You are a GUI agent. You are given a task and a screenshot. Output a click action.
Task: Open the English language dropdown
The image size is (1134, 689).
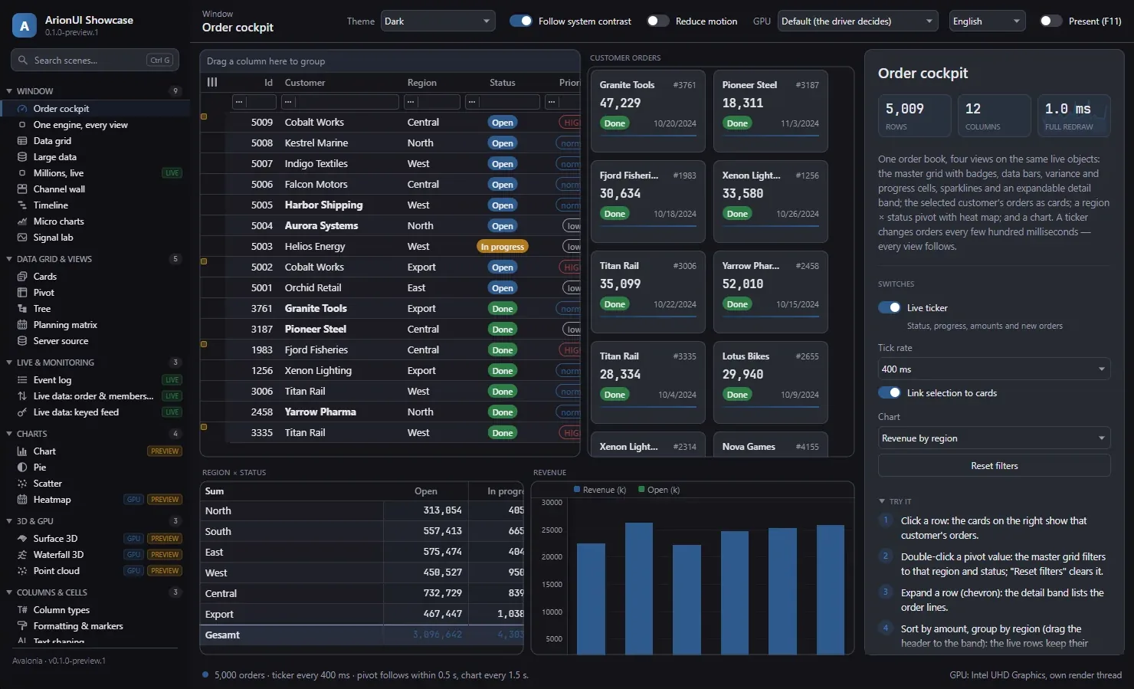(988, 21)
